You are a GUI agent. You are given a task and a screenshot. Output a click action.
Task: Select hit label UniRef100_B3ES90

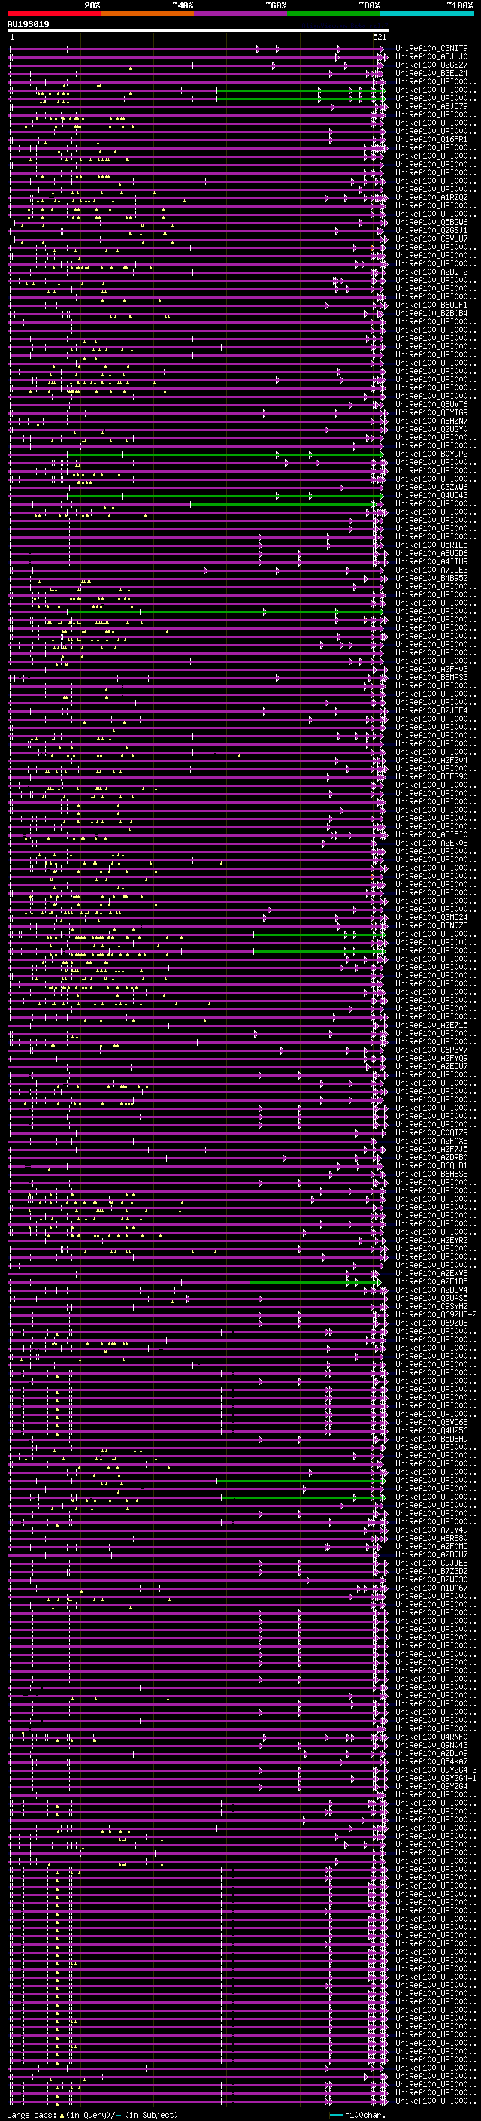[431, 777]
